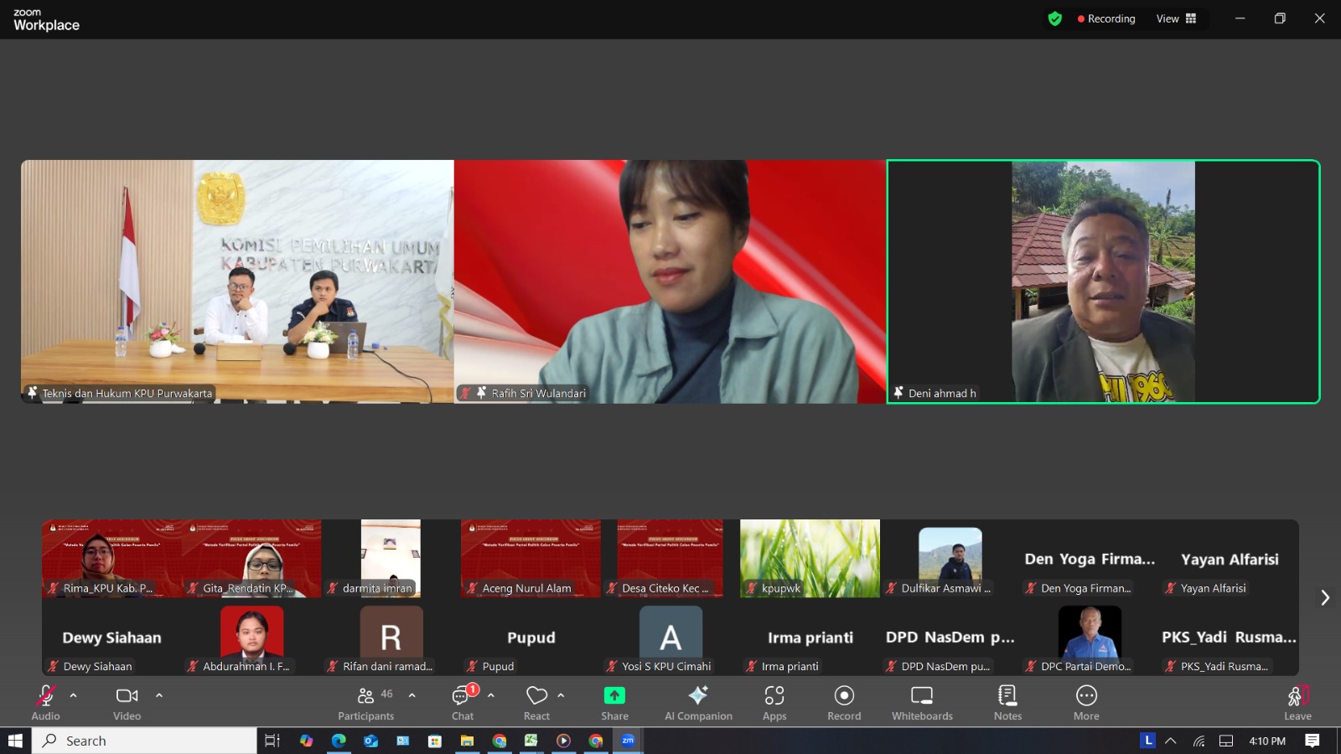Toggle the Video camera on

point(127,702)
